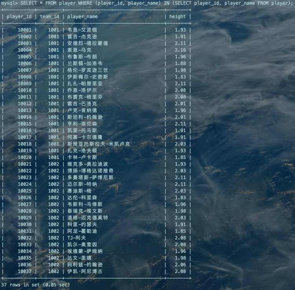Click player name 兰斯顿-加洛韦
Screen dimensions: 295x290
click(85, 63)
